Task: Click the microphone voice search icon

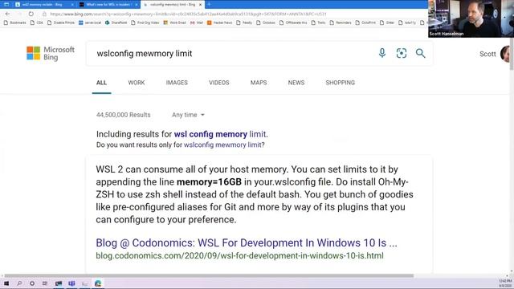Action: [x=382, y=53]
